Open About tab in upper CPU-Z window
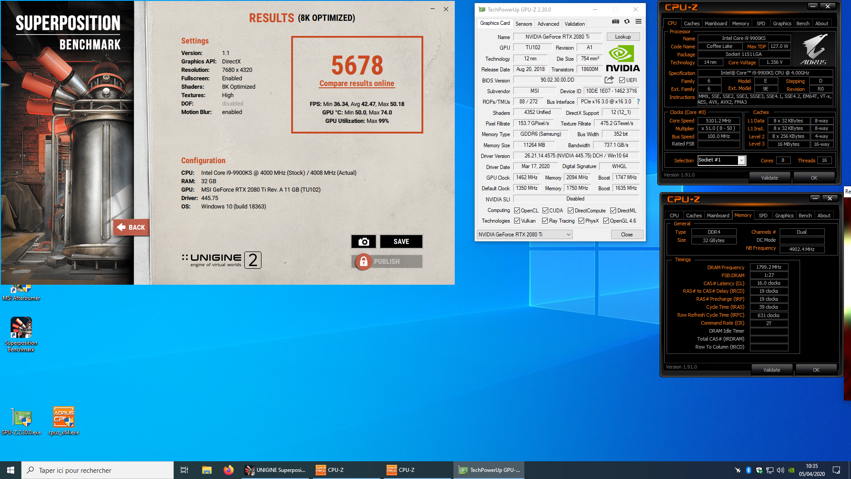 821,24
